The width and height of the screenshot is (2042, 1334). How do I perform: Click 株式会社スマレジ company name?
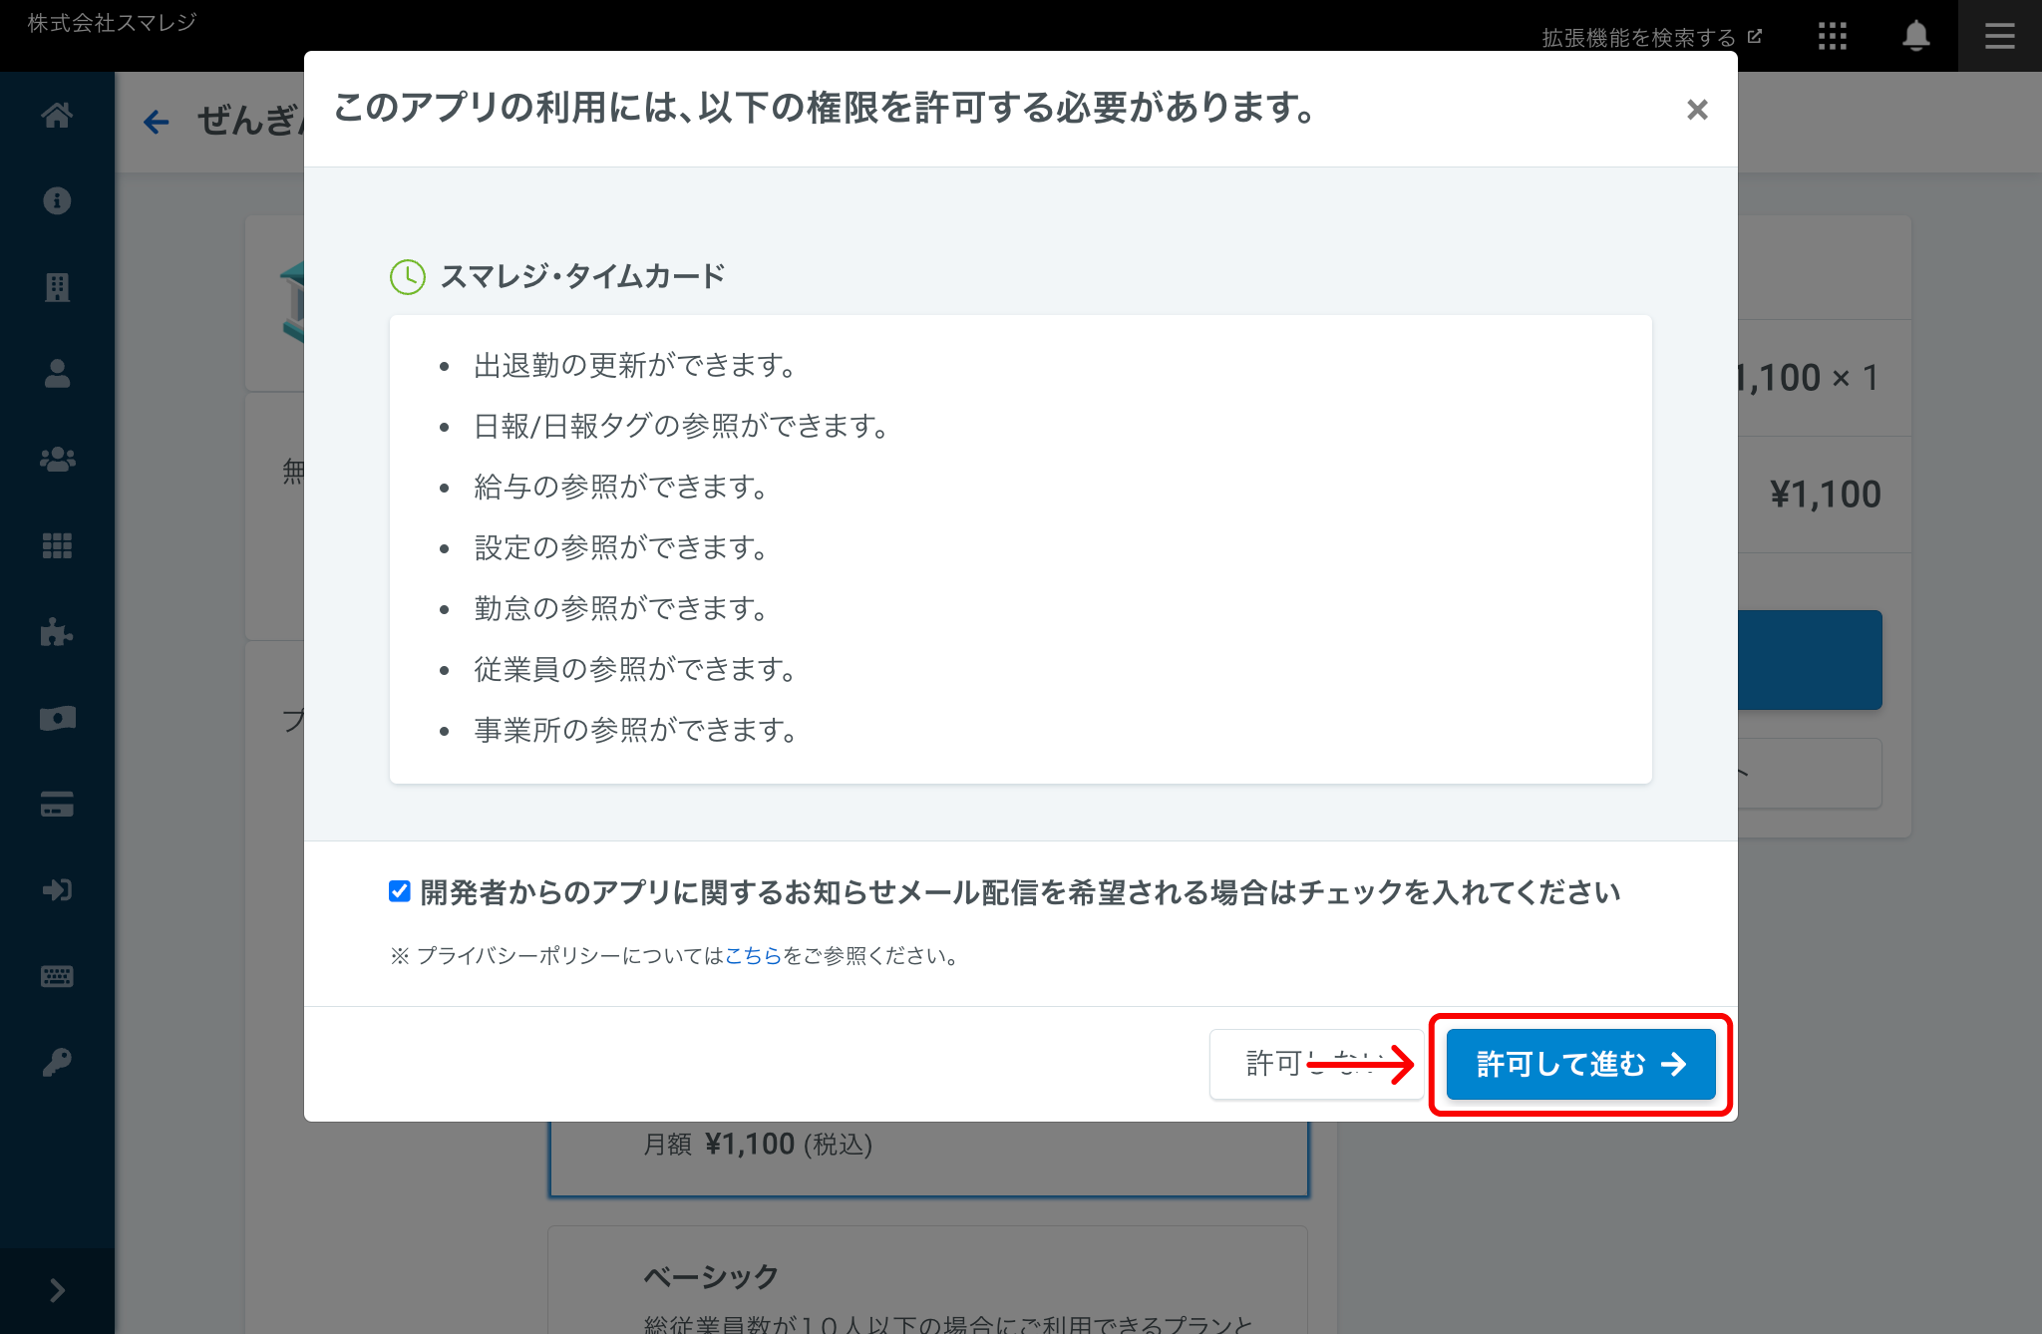[112, 22]
